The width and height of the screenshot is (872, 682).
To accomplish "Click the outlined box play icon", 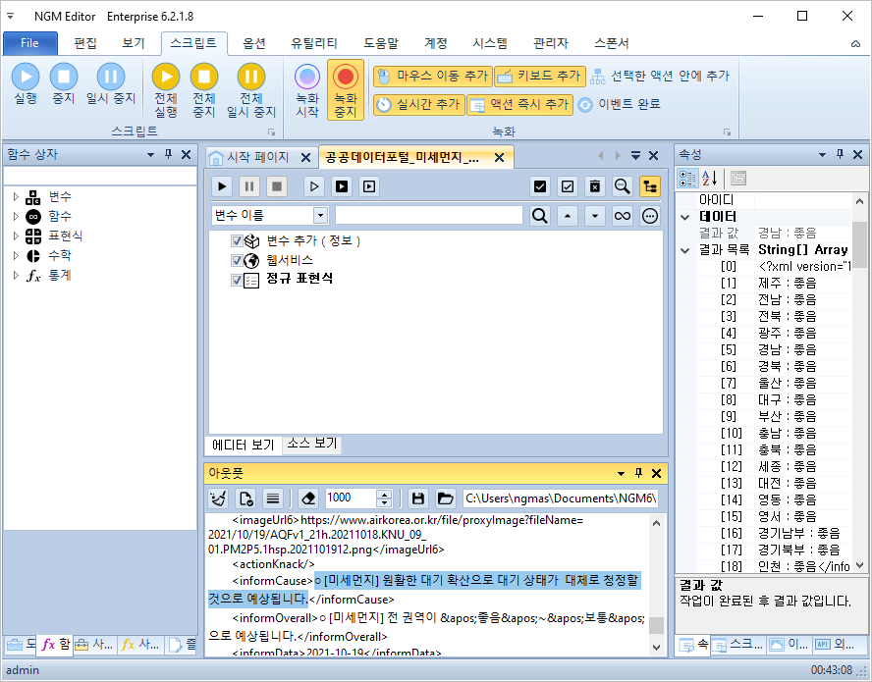I will 368,186.
